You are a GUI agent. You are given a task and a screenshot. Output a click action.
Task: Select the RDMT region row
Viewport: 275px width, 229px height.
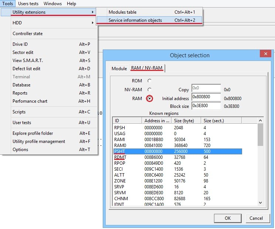[x=177, y=157]
